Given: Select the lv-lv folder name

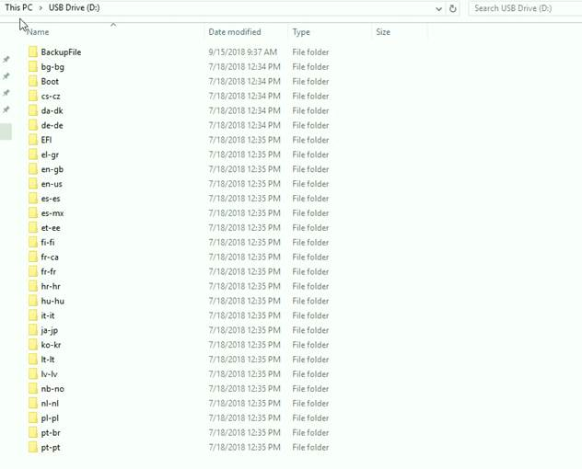Looking at the screenshot, I should (50, 374).
